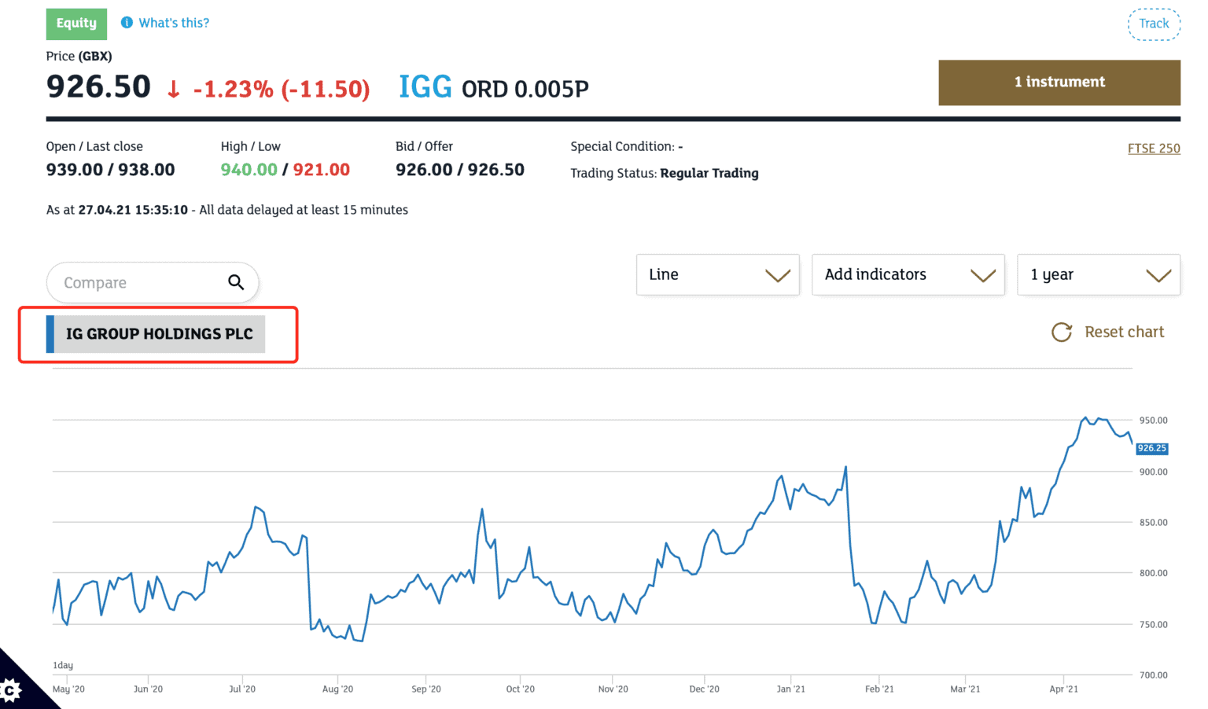
Task: Click the Jan '21 marker on time axis
Action: [x=790, y=689]
